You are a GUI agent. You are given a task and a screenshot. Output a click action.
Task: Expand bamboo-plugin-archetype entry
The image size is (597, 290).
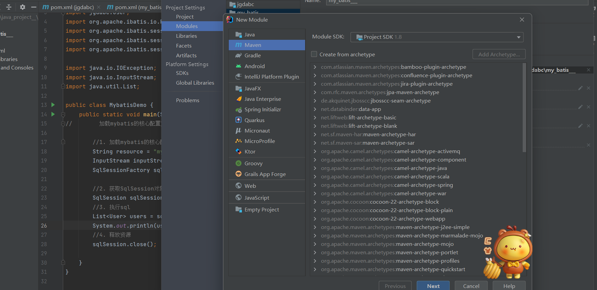point(315,67)
